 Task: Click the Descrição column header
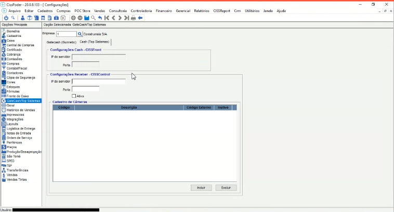(x=128, y=107)
